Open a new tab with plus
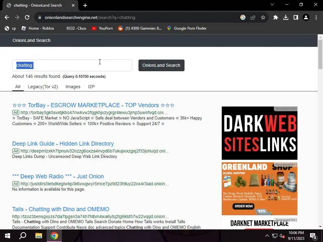Screen dimensions: 323x242 click(85, 5)
